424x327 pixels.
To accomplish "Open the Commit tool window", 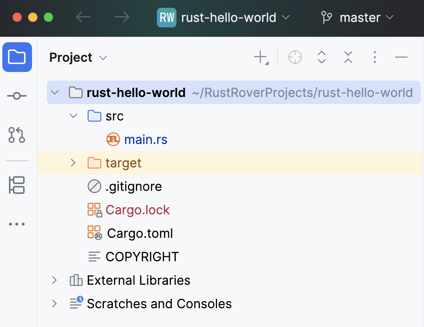I will [x=17, y=96].
